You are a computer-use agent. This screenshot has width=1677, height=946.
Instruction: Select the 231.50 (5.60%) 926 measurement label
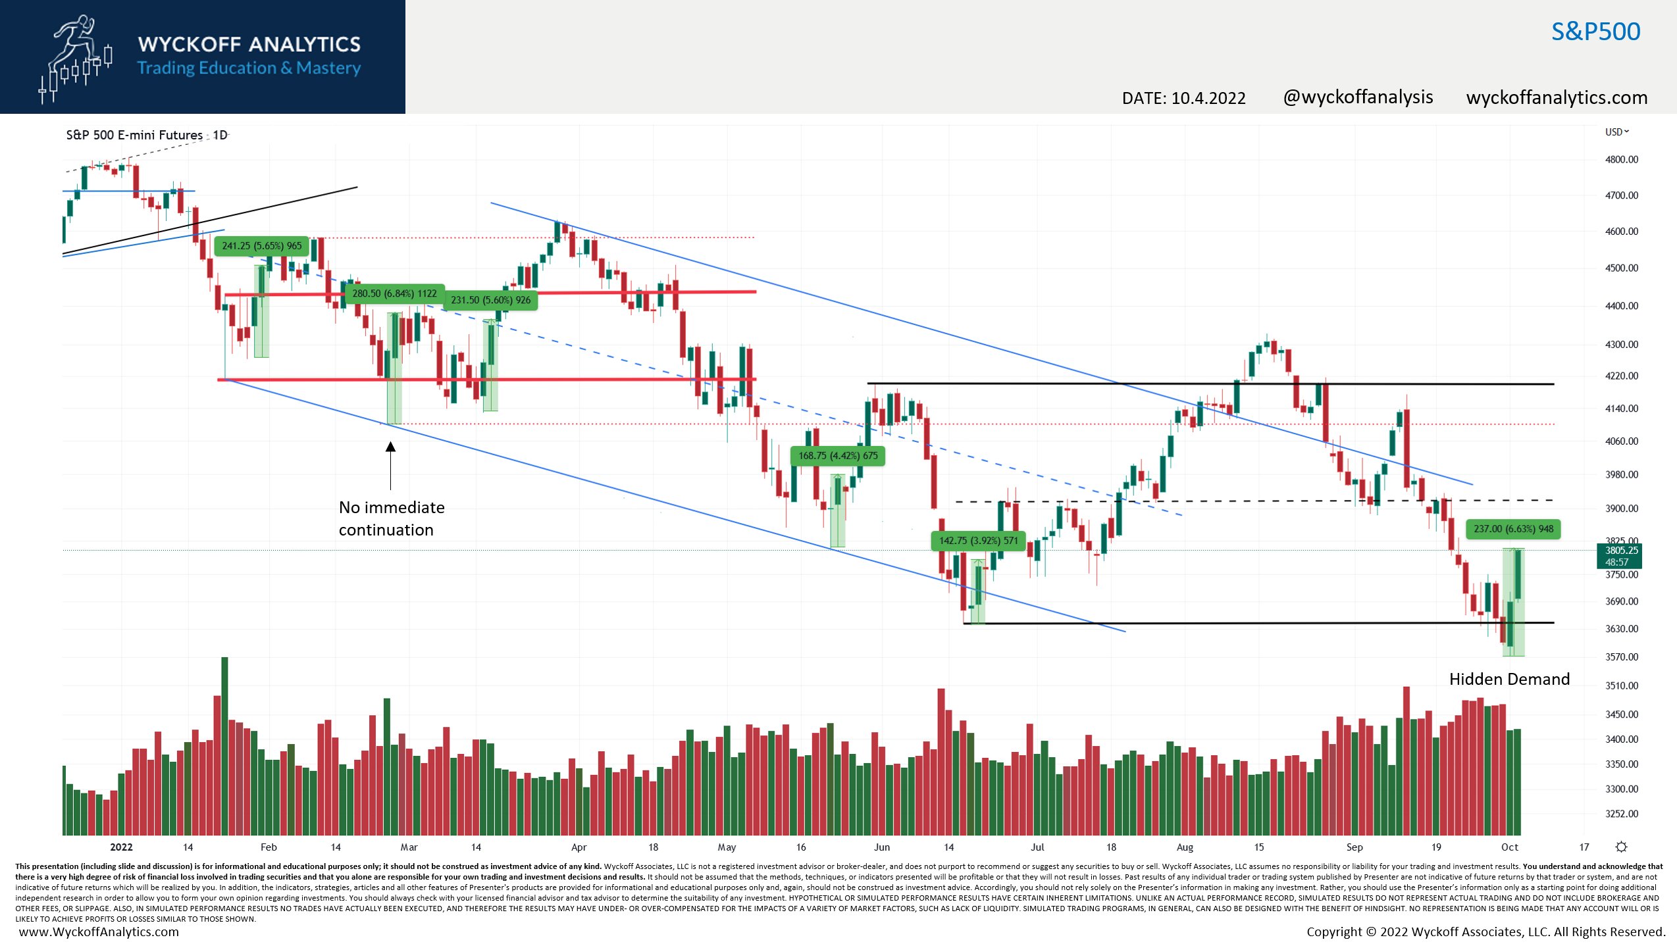point(490,300)
